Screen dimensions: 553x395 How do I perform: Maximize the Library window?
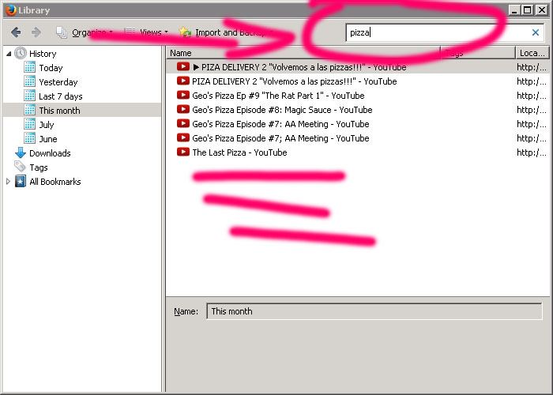528,9
